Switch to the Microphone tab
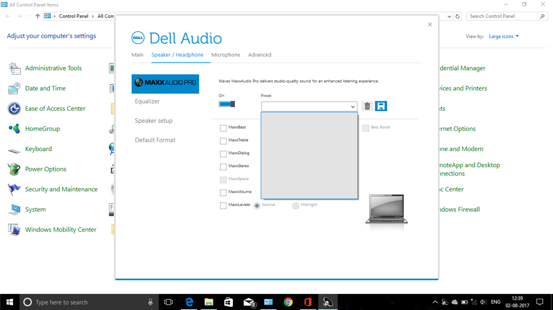 [226, 54]
